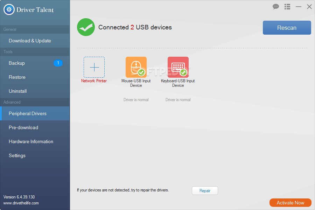Click the Driver Talent gear logo icon
The height and width of the screenshot is (210, 315).
pyautogui.click(x=9, y=9)
